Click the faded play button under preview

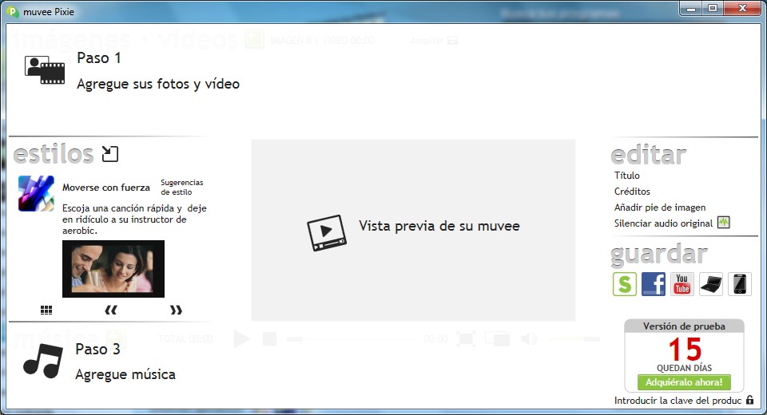coord(240,338)
